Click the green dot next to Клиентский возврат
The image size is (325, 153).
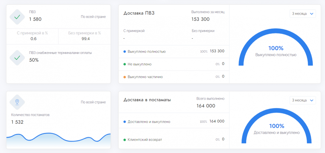(125, 139)
